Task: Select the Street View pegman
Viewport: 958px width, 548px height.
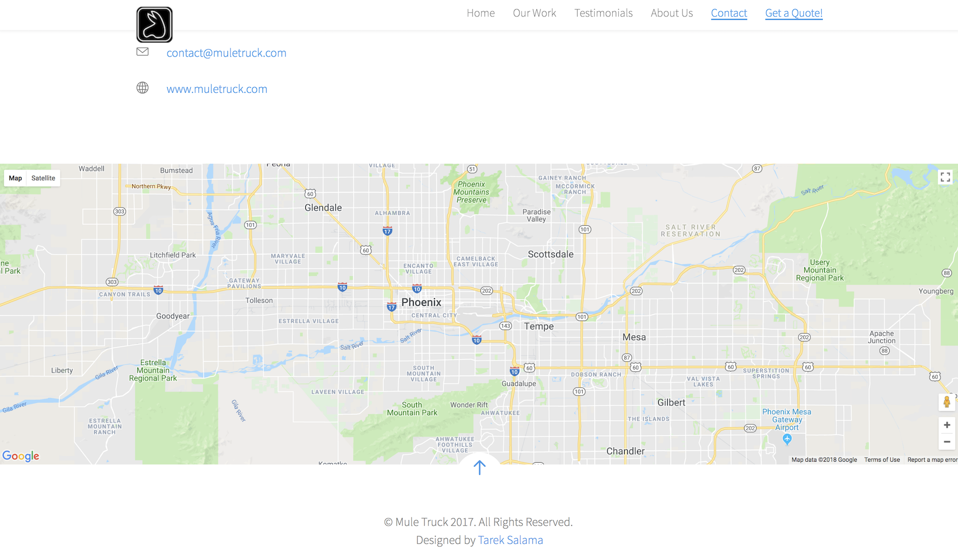Action: pyautogui.click(x=947, y=402)
